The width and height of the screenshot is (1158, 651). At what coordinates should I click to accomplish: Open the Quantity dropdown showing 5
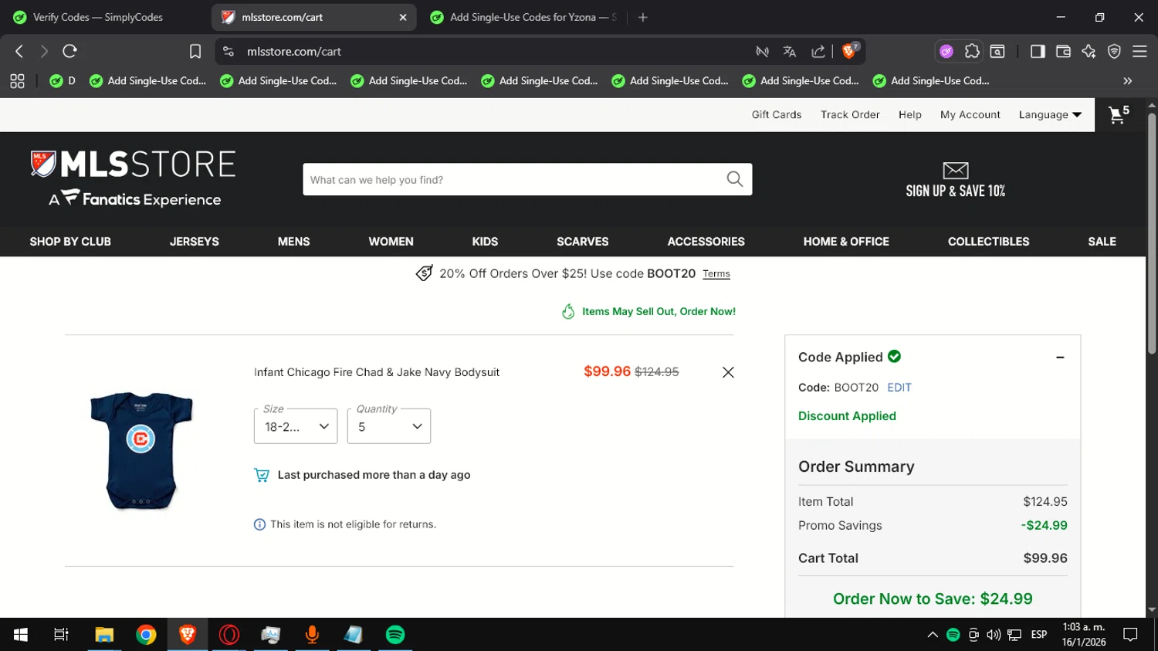click(389, 426)
